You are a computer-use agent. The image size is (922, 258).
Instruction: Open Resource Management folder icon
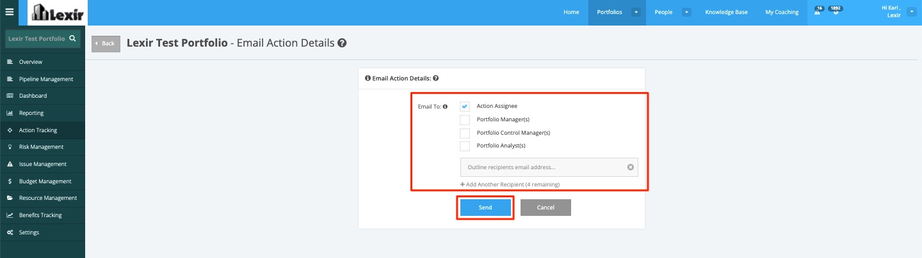[x=10, y=198]
